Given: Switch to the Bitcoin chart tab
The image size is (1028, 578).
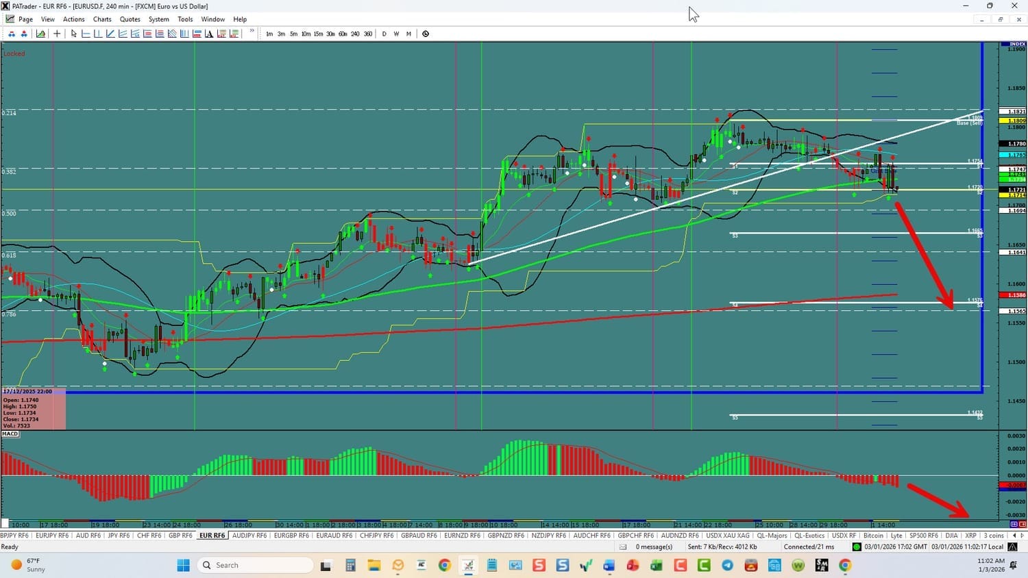Looking at the screenshot, I should click(873, 536).
